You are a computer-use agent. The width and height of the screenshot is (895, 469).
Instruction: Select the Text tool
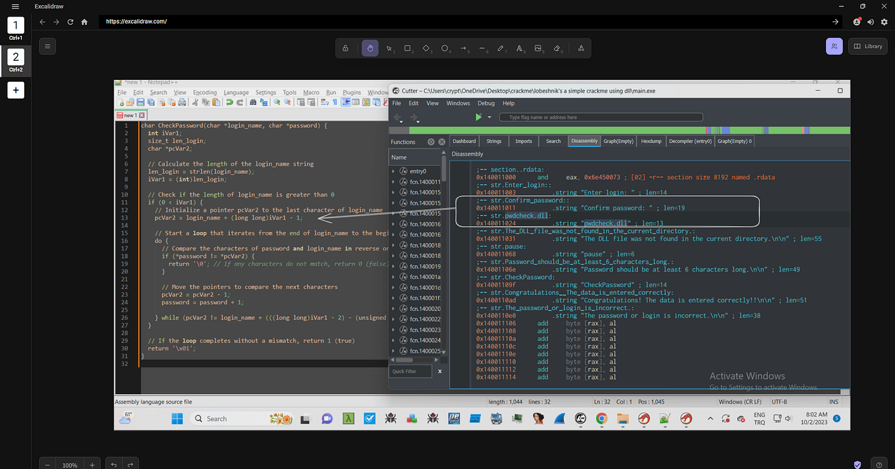(519, 48)
